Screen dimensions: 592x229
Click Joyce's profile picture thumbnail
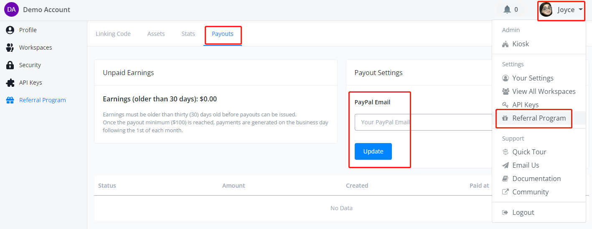click(546, 10)
